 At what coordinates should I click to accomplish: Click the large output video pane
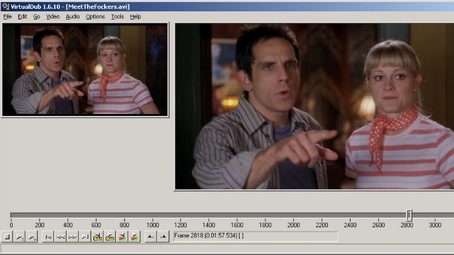[x=315, y=106]
